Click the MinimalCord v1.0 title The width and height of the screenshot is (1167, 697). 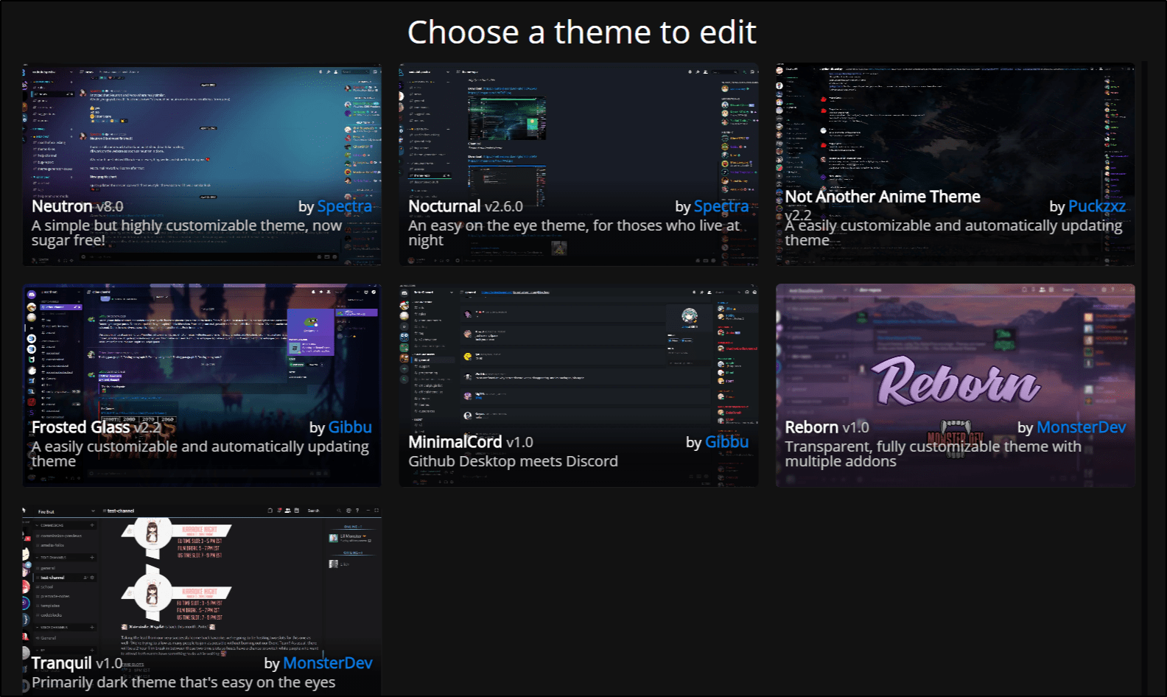pyautogui.click(x=470, y=442)
